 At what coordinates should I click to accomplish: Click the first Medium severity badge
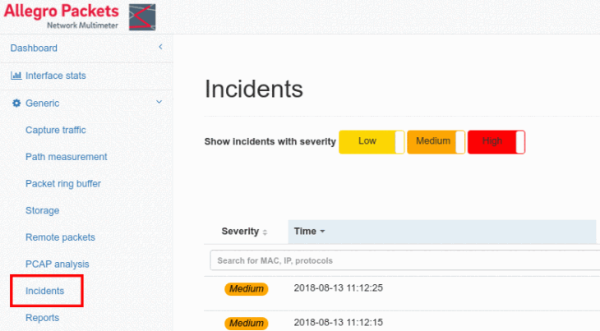tap(246, 289)
